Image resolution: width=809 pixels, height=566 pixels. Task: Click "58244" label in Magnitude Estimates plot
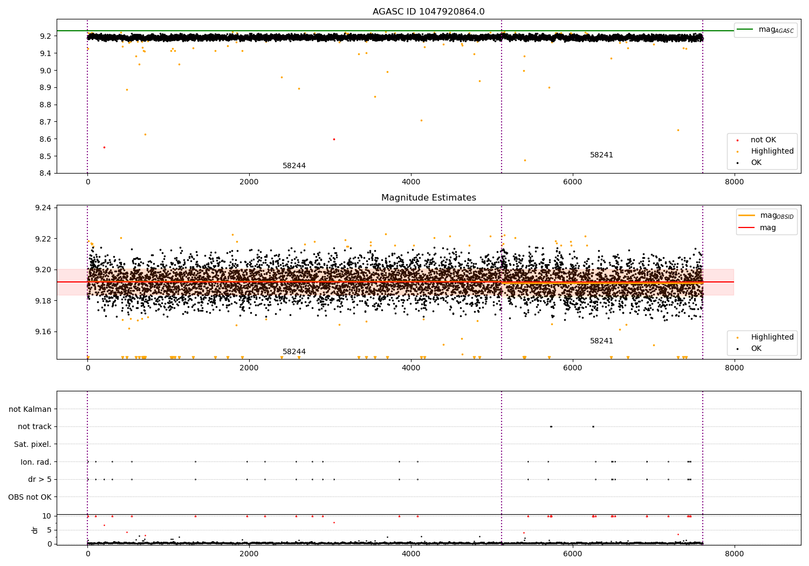(294, 352)
